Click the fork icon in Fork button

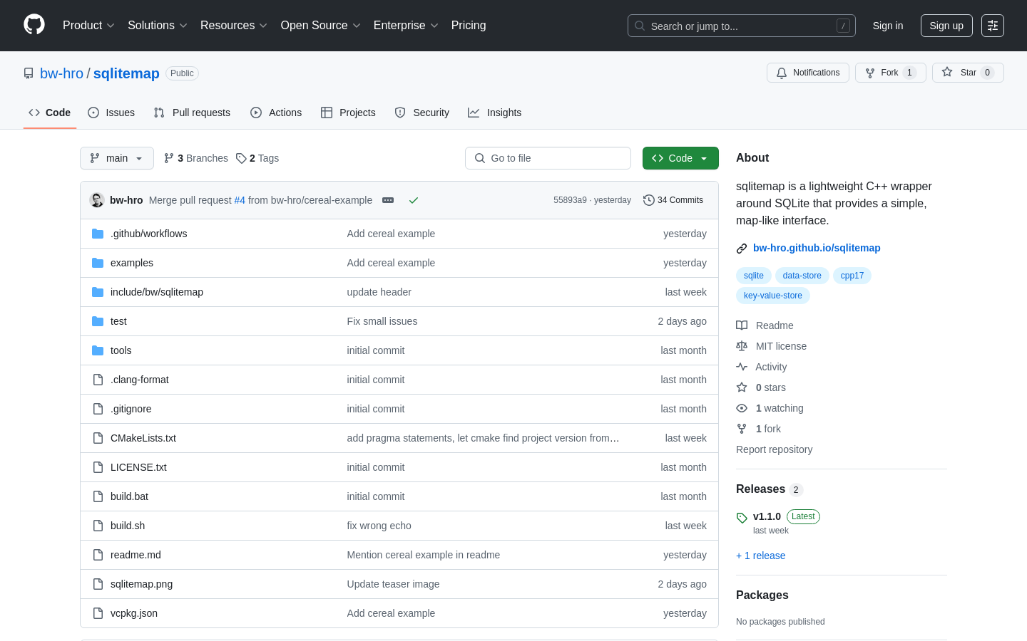pyautogui.click(x=870, y=73)
